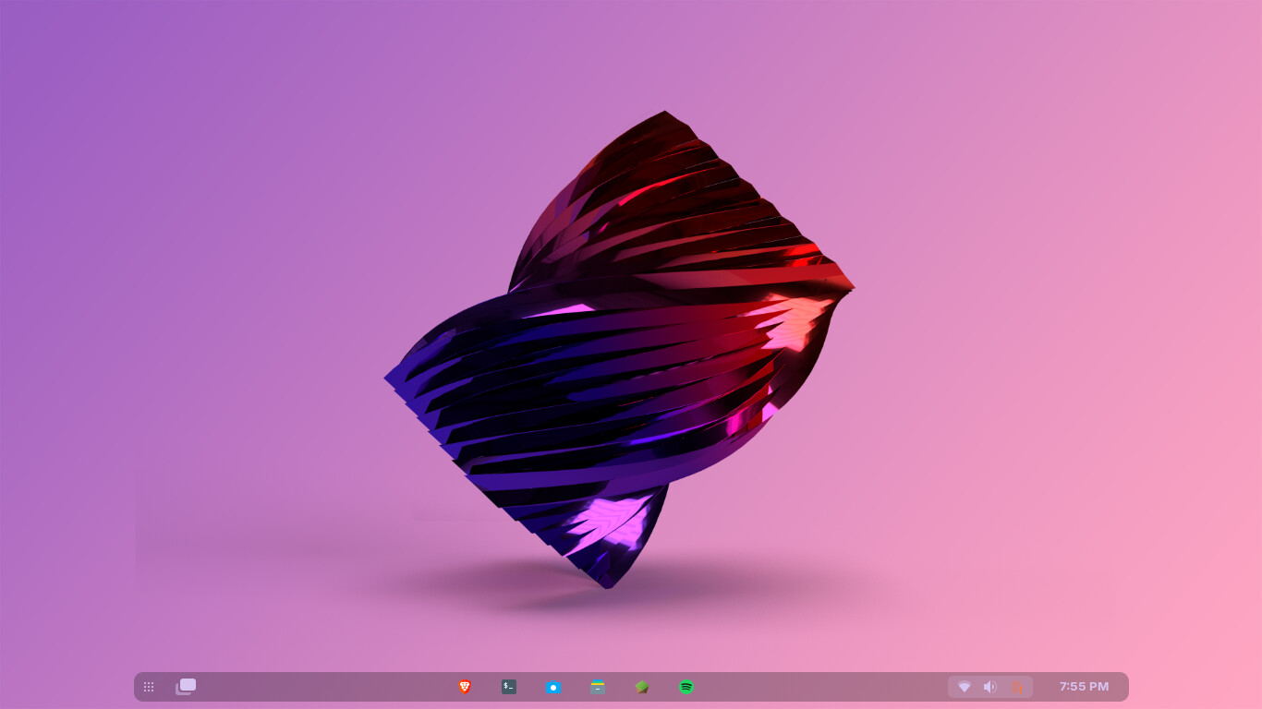Click empty taskbar space left of Brave
The height and width of the screenshot is (709, 1262).
[x=323, y=687]
